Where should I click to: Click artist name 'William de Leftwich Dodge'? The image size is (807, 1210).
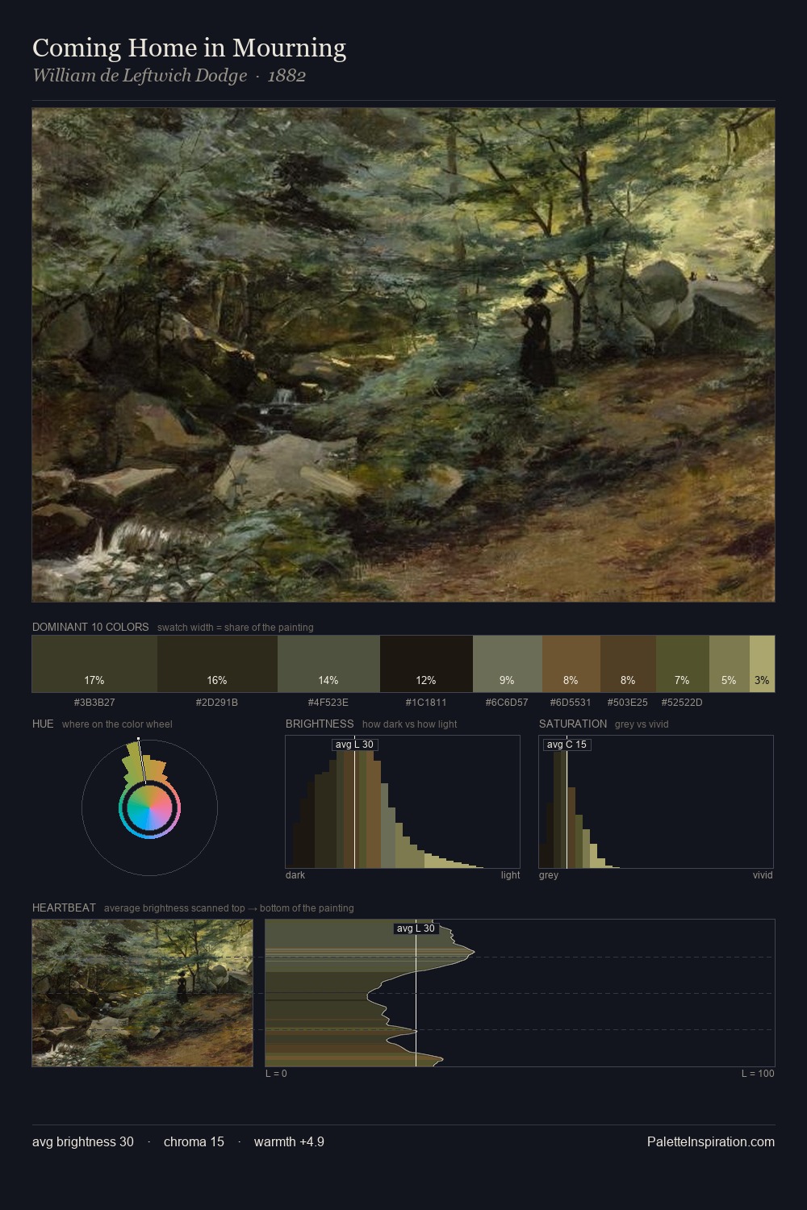click(x=140, y=76)
